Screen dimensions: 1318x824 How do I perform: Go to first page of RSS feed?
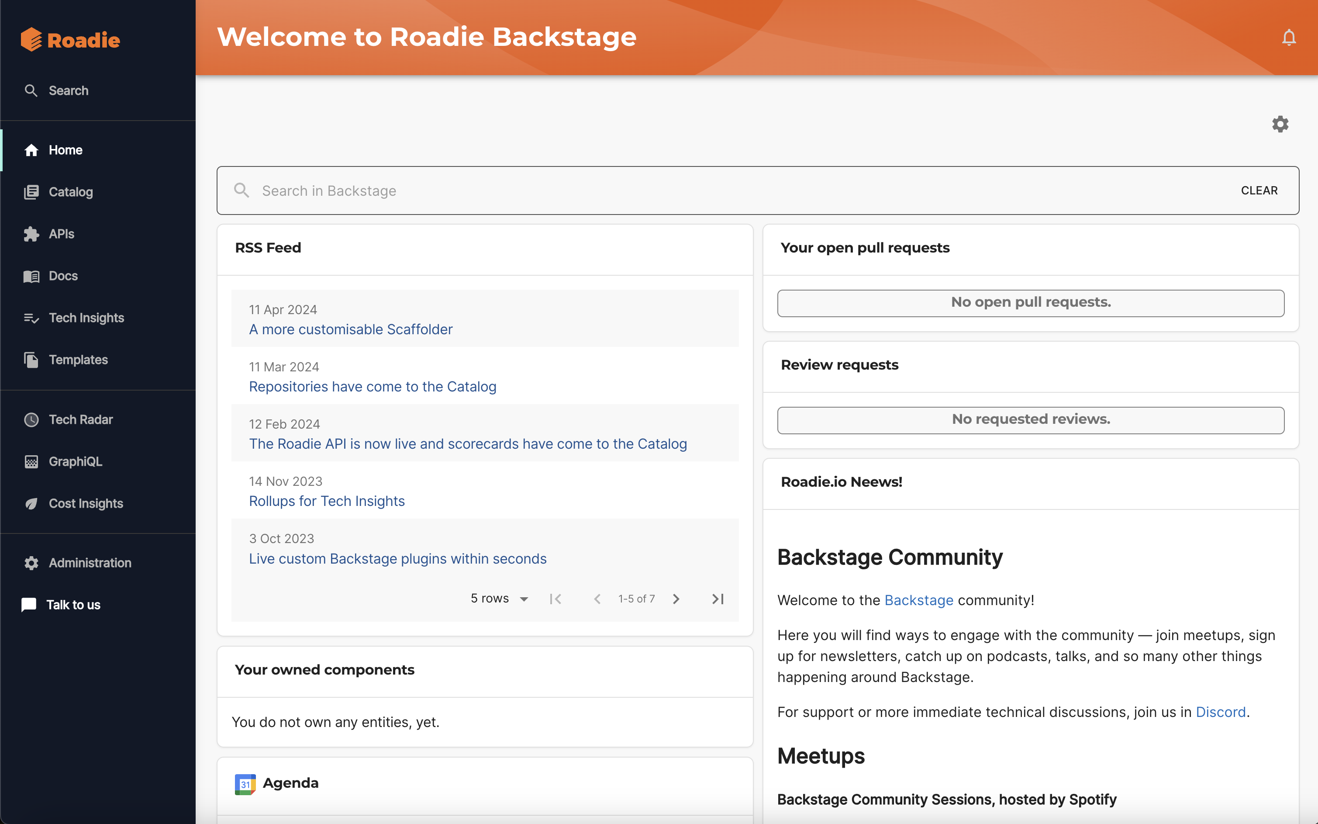[555, 599]
